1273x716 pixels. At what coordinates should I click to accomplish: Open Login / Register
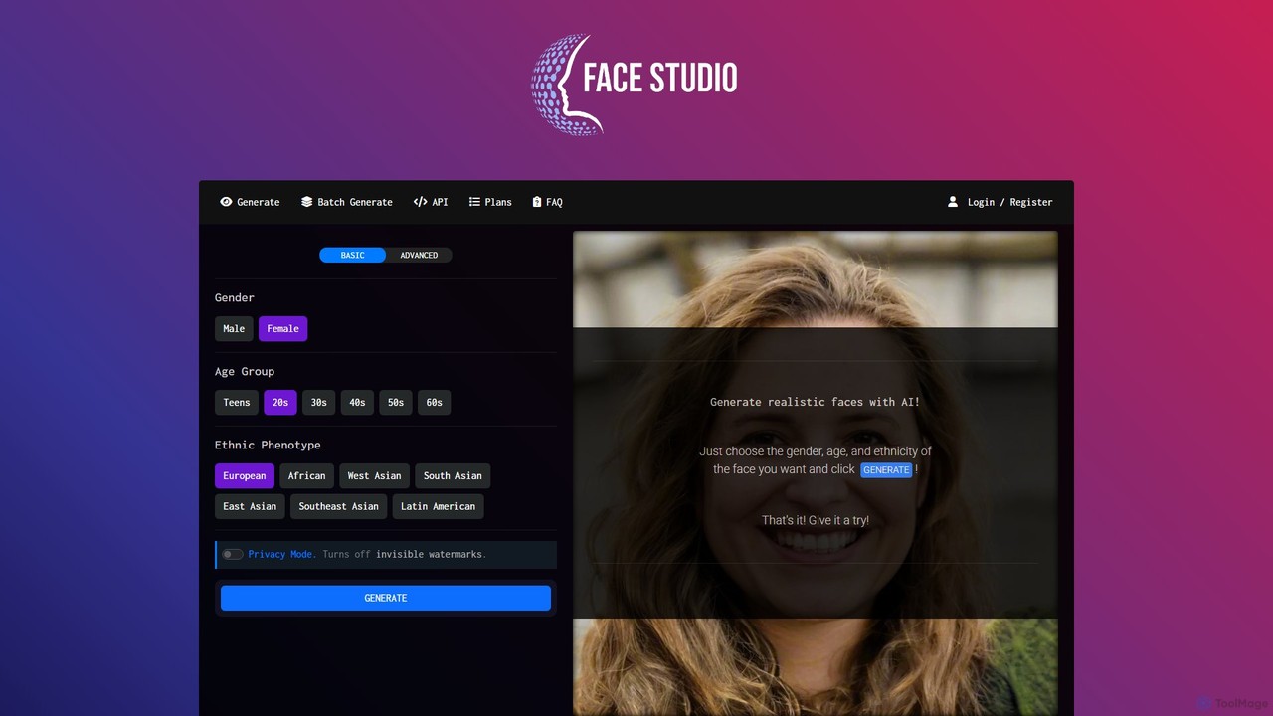1000,202
